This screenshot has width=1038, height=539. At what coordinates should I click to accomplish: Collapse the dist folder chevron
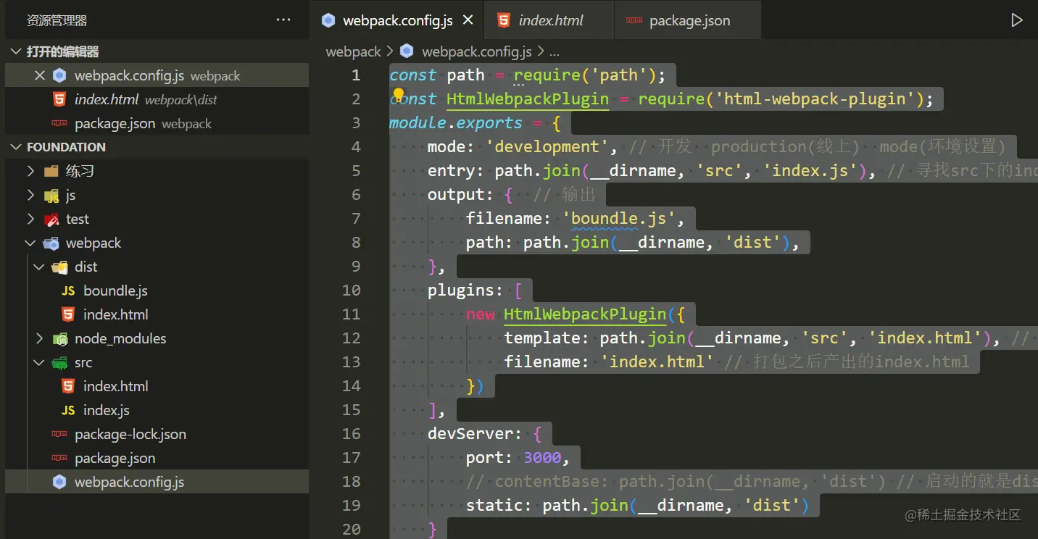39,267
